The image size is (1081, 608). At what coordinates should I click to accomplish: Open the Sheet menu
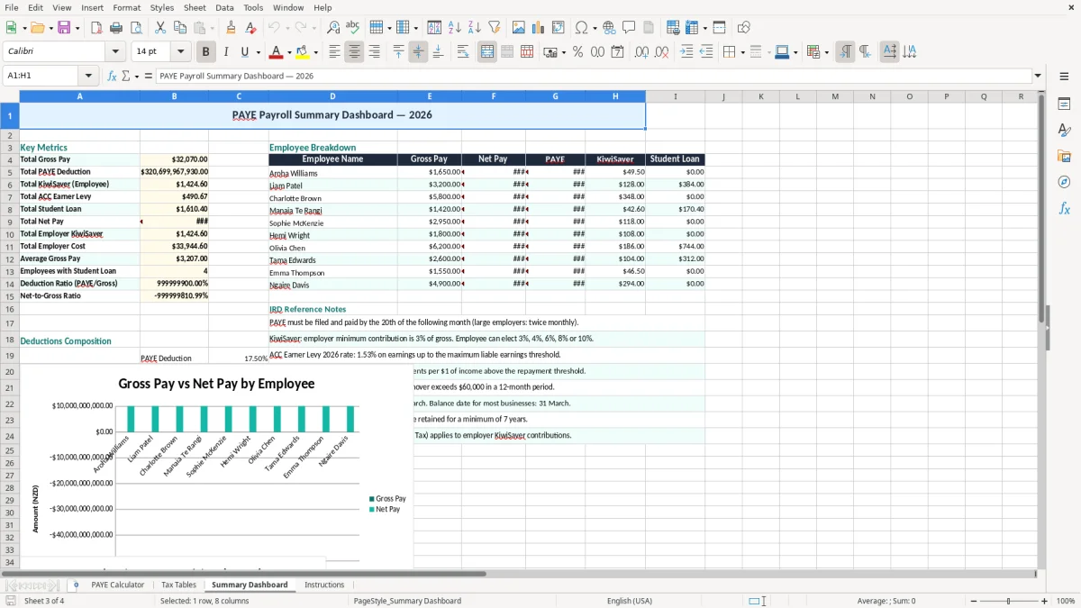pyautogui.click(x=195, y=7)
